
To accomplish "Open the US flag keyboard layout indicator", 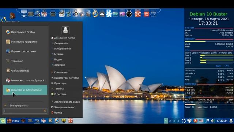I will pos(201,121).
